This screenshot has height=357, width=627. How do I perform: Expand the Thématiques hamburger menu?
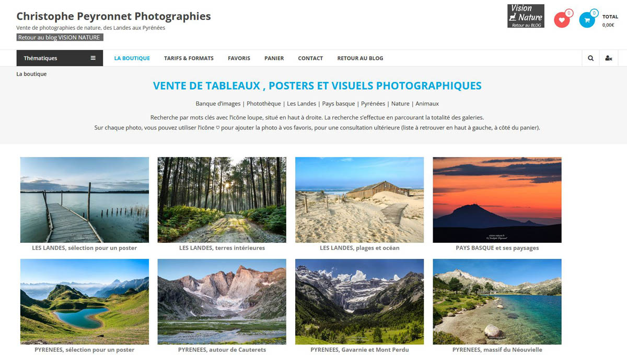click(x=59, y=58)
